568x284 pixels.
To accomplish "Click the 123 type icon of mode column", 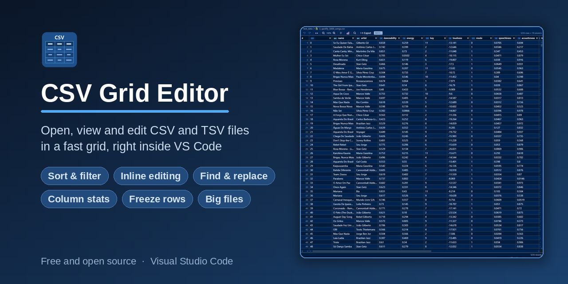I will [473, 38].
